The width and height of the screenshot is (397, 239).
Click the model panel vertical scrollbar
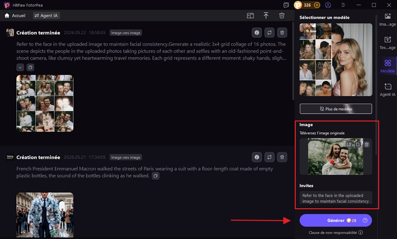(x=376, y=85)
